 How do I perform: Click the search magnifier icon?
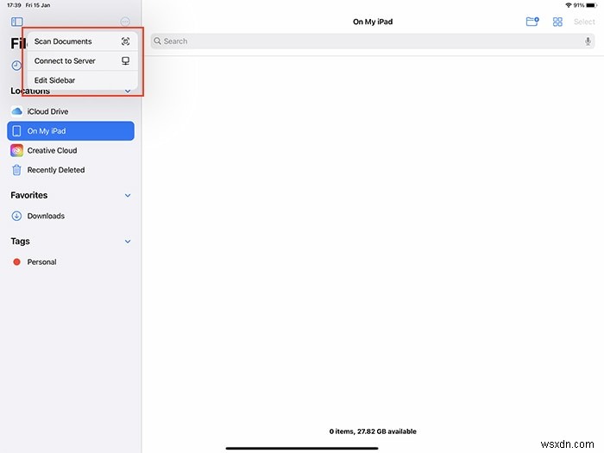[157, 41]
